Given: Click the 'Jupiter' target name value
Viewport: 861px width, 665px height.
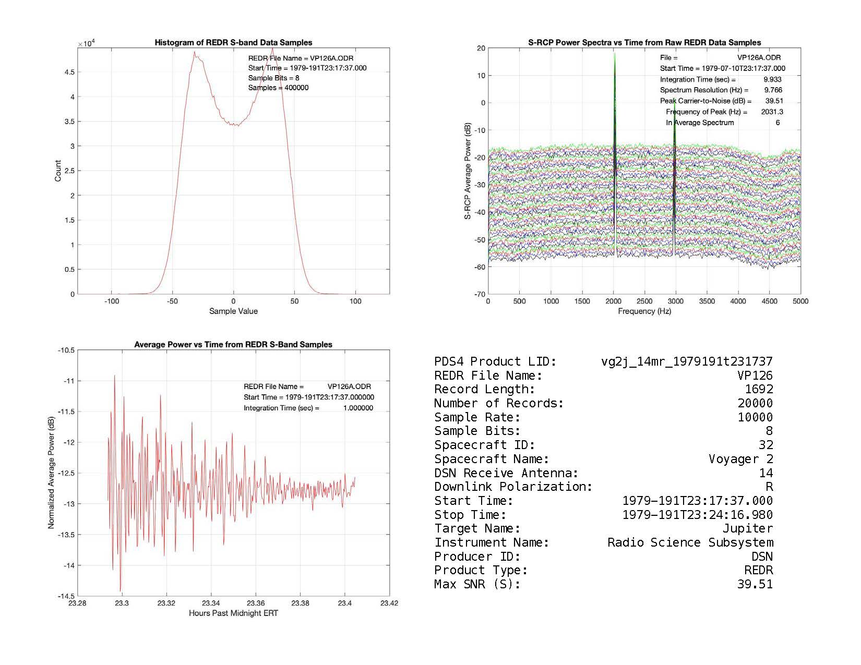Looking at the screenshot, I should click(747, 529).
